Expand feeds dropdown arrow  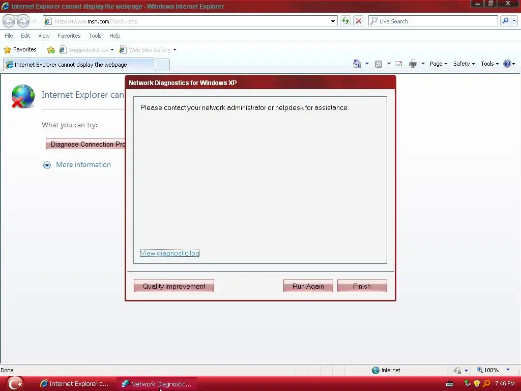point(389,64)
